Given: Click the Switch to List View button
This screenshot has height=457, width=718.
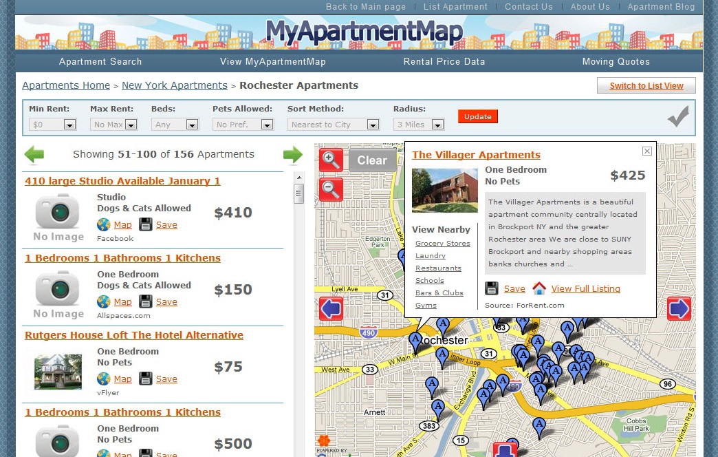Looking at the screenshot, I should click(646, 86).
